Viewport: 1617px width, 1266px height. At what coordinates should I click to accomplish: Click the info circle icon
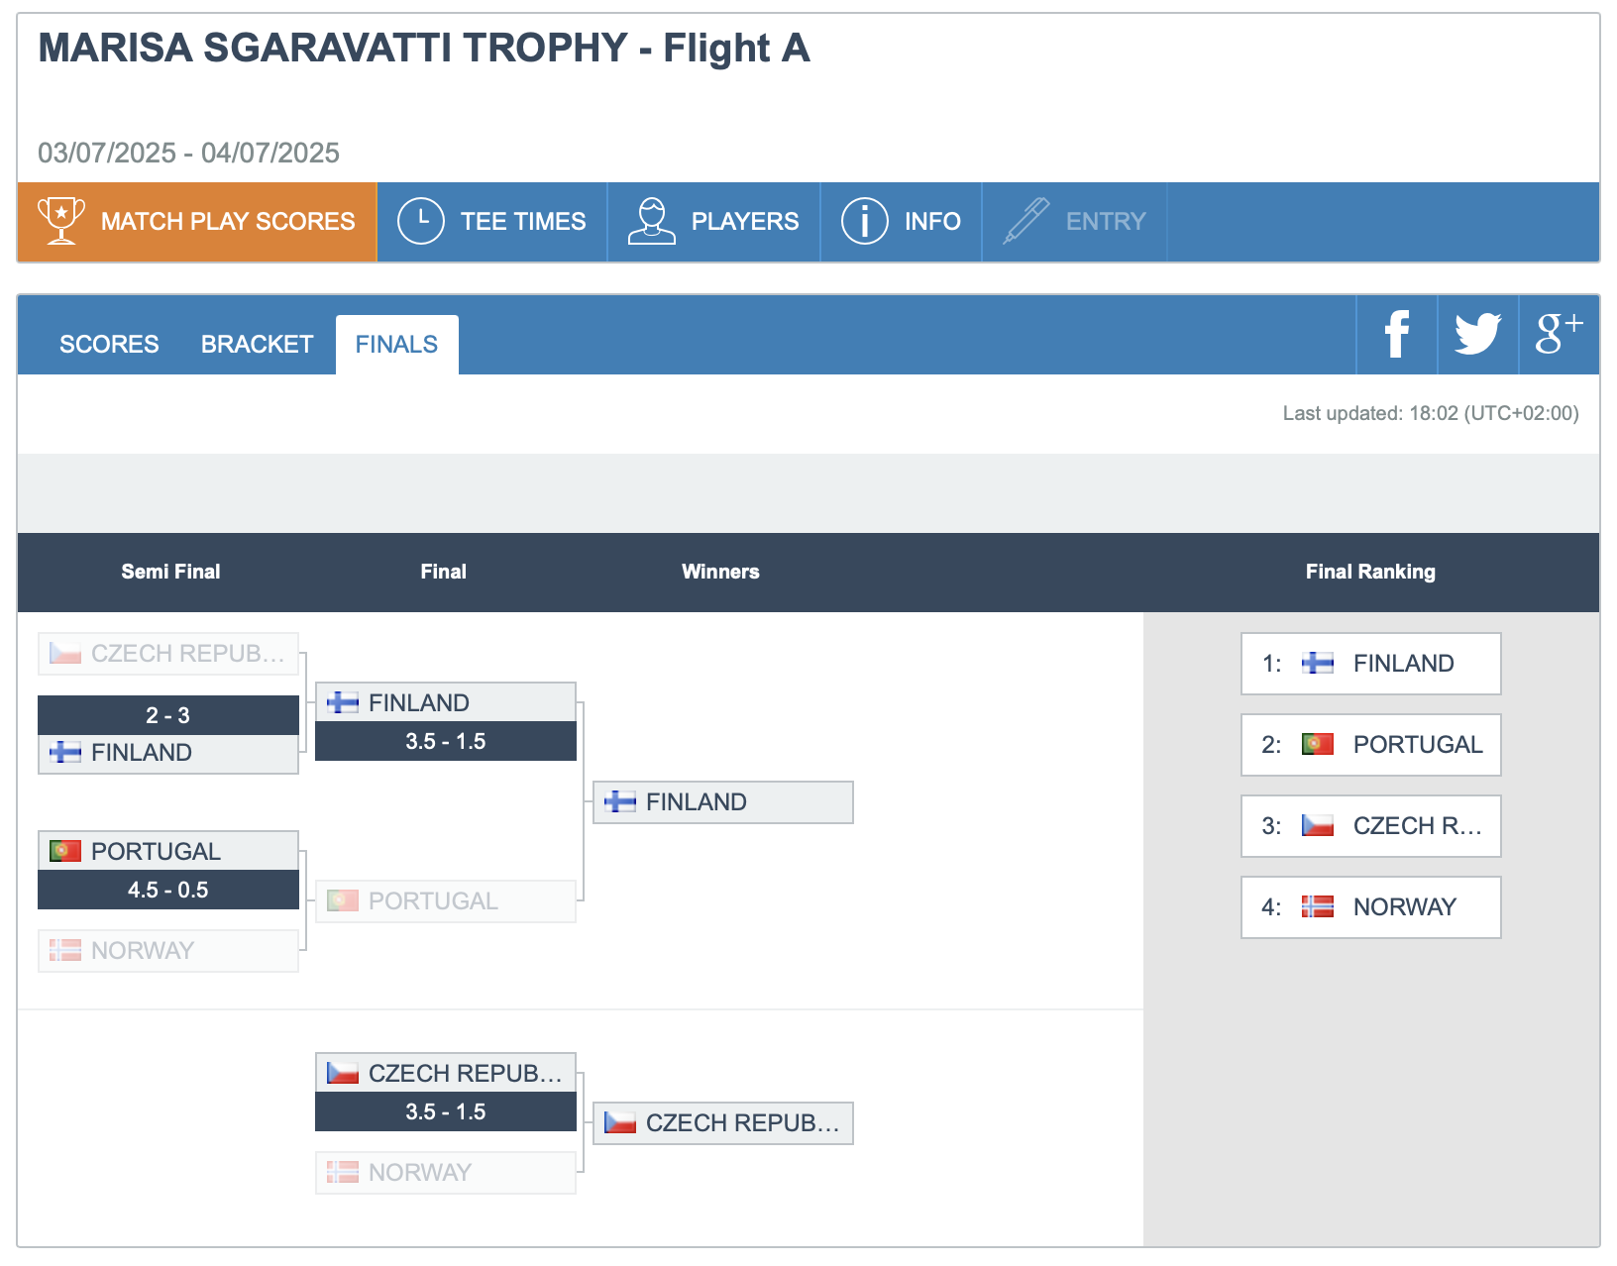pyautogui.click(x=865, y=221)
